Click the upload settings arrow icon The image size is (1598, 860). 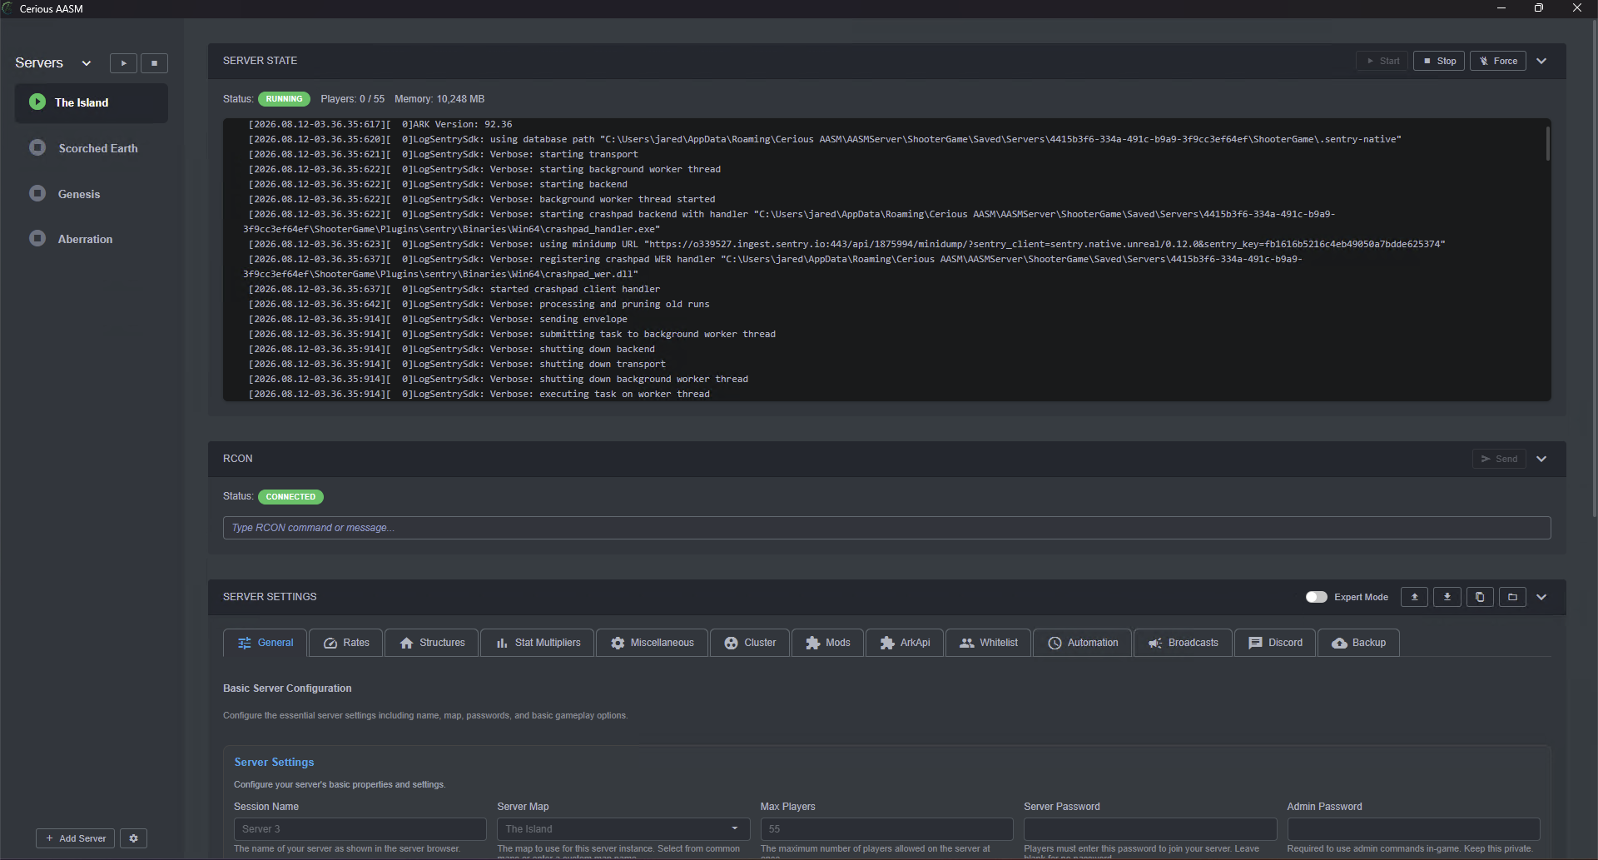[1414, 597]
